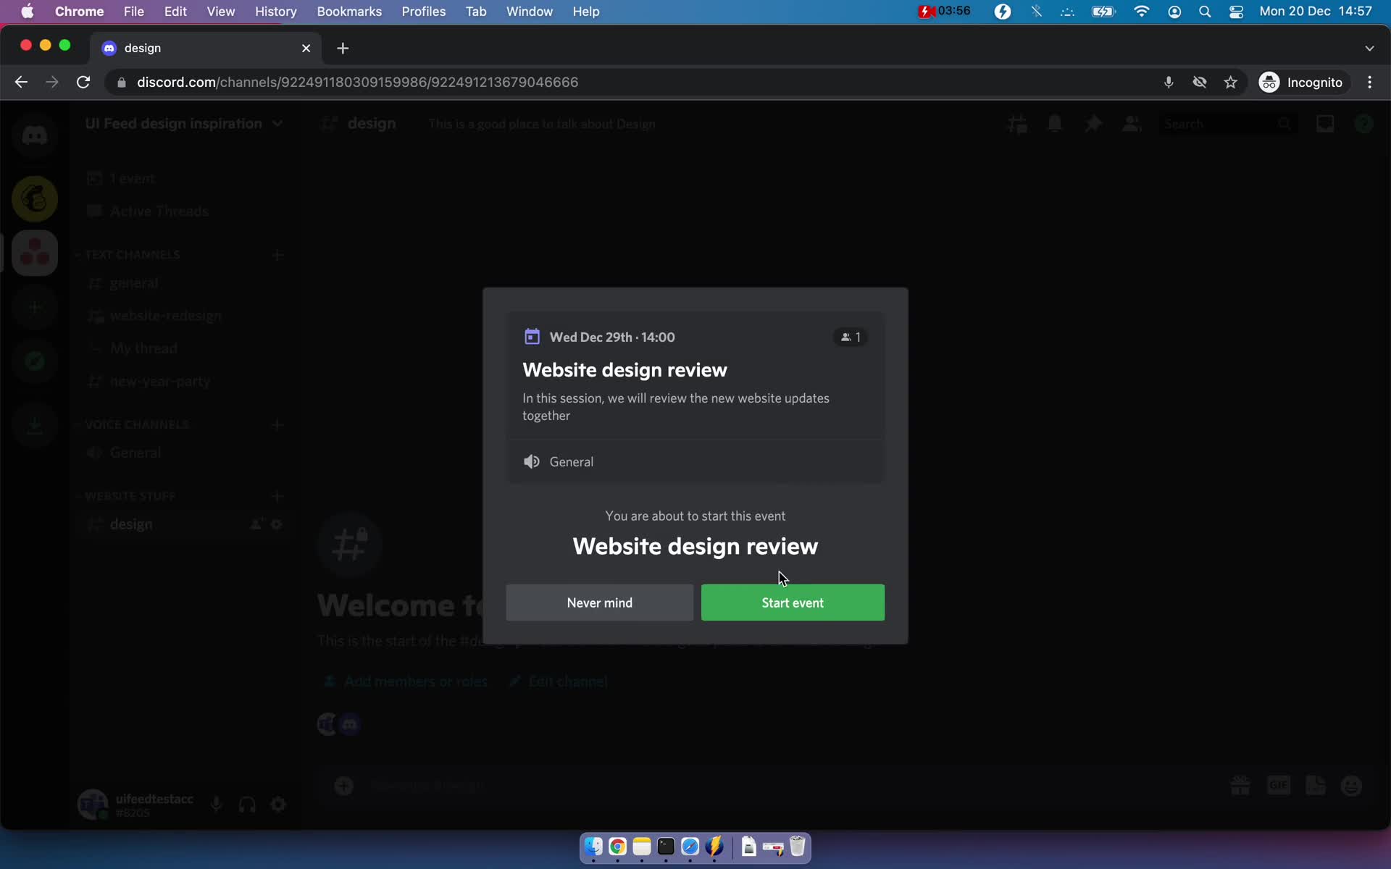1391x869 pixels.
Task: Open the Window menu
Action: click(x=529, y=12)
